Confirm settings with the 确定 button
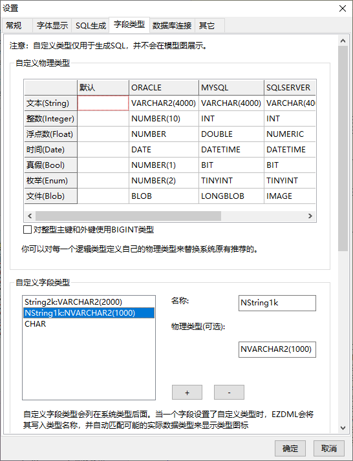This screenshot has height=461, width=353. [290, 448]
